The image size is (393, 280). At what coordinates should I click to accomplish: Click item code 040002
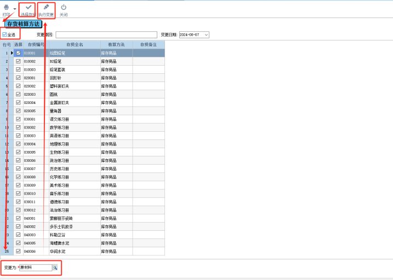pos(30,226)
